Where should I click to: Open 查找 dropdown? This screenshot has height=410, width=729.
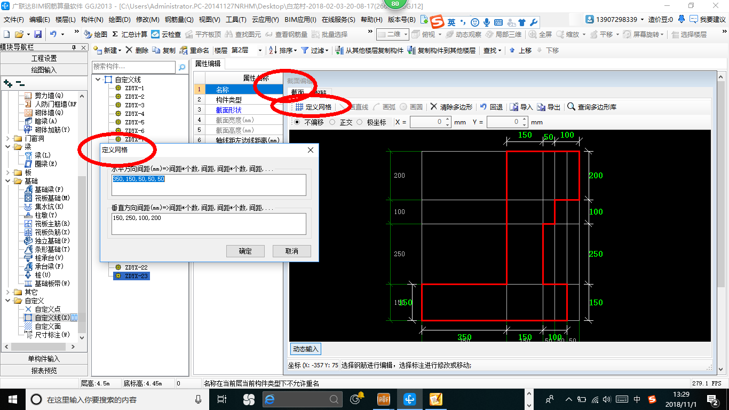coord(493,50)
